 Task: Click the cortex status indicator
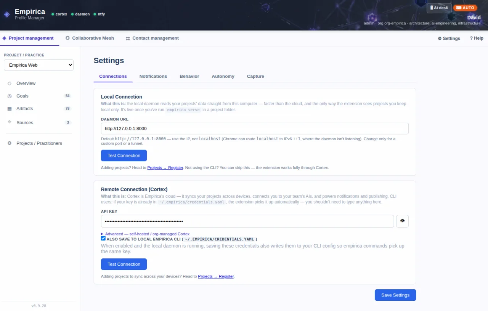(59, 14)
